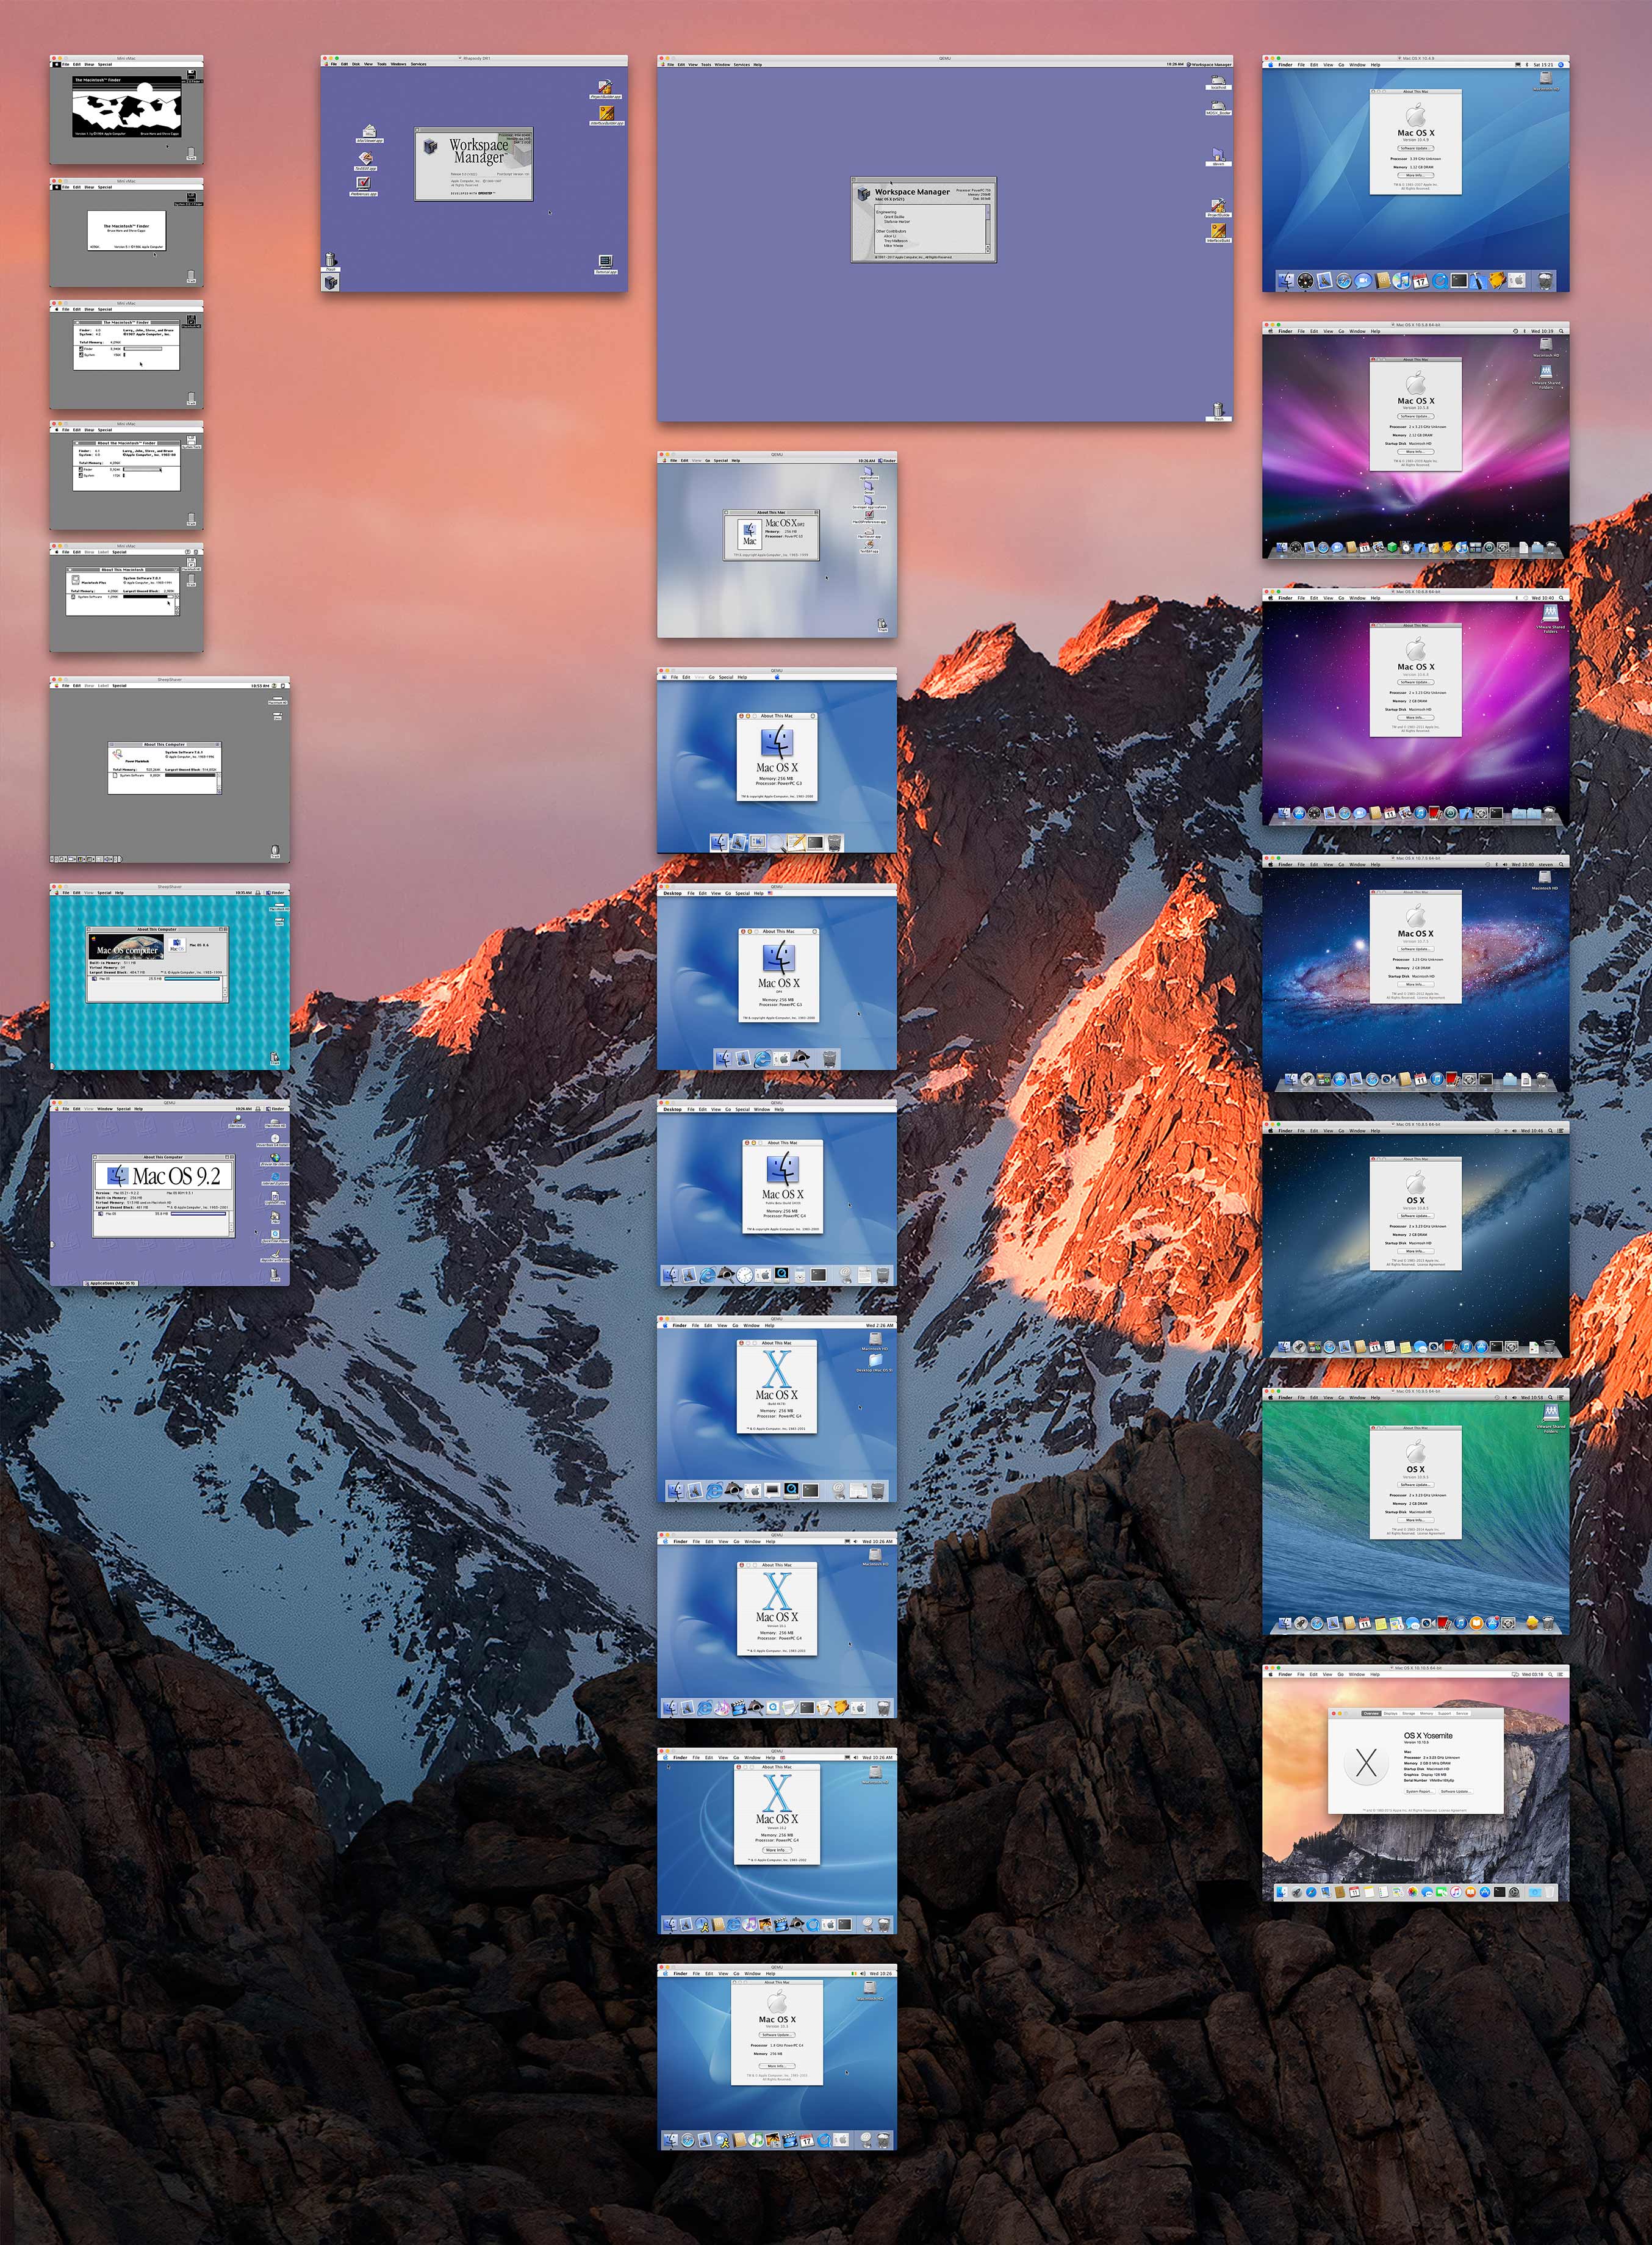Click Software Update in Version 10.5.8 About window
Screen dimensions: 1652x2245
1416,417
